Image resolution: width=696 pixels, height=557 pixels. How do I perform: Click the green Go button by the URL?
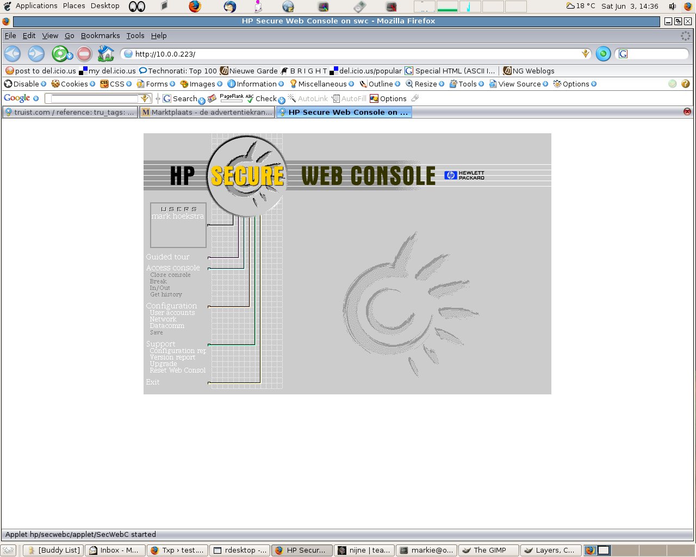pyautogui.click(x=603, y=54)
